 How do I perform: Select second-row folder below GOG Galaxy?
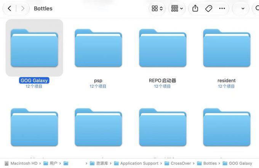tap(34, 127)
